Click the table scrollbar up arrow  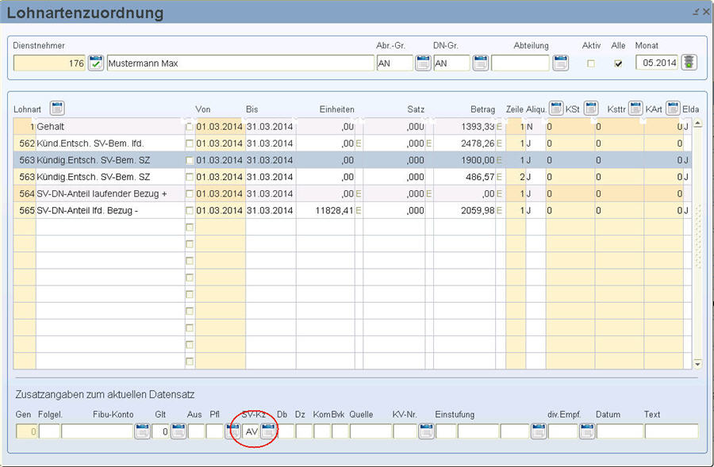pos(697,124)
